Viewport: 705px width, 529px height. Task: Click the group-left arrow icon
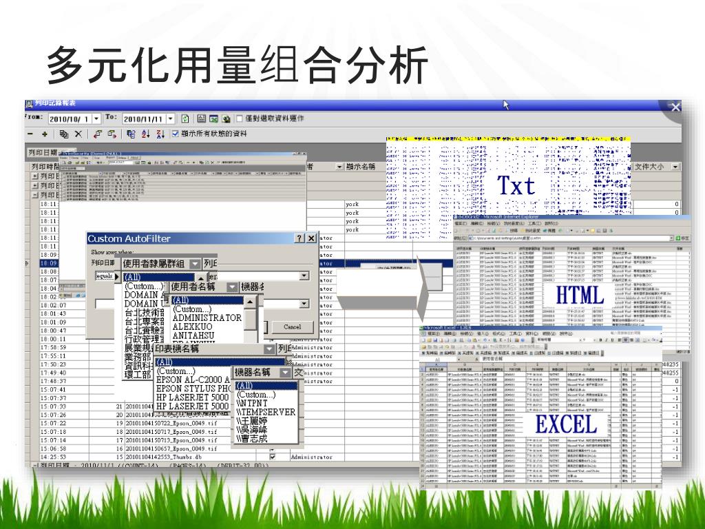pos(98,134)
